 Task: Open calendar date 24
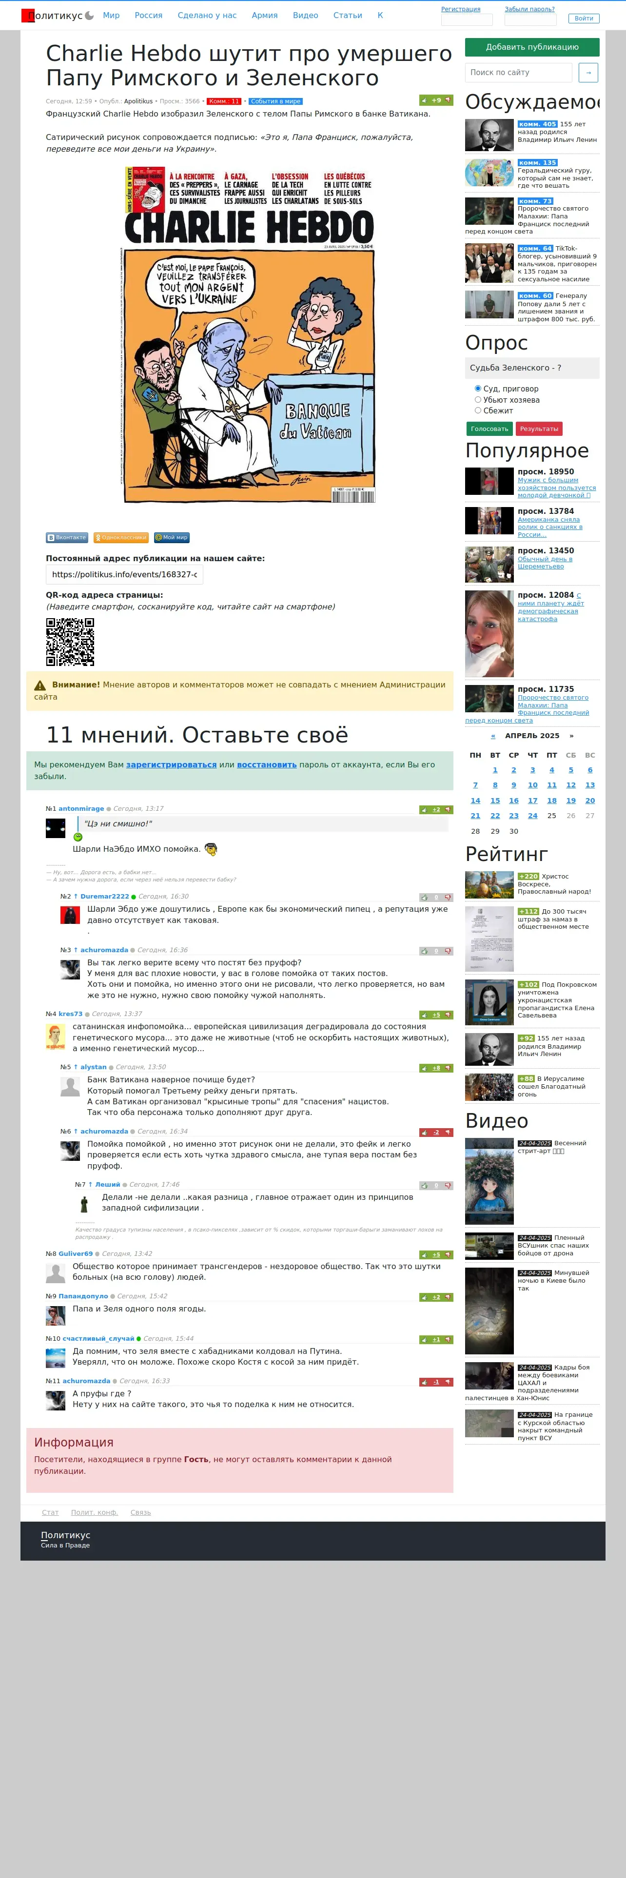click(533, 816)
